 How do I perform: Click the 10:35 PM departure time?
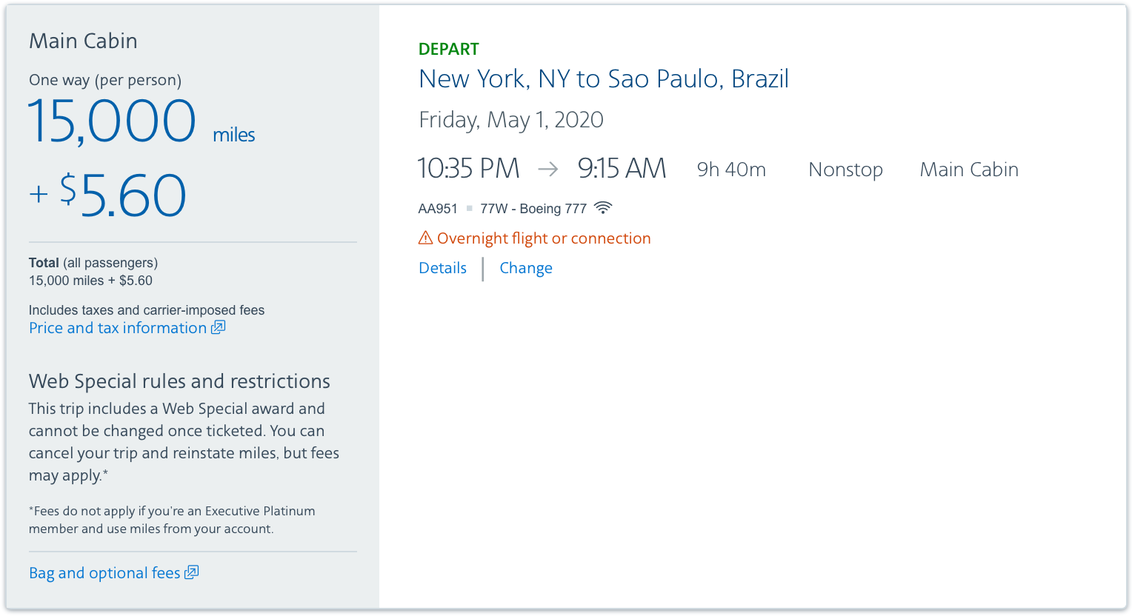pyautogui.click(x=468, y=169)
